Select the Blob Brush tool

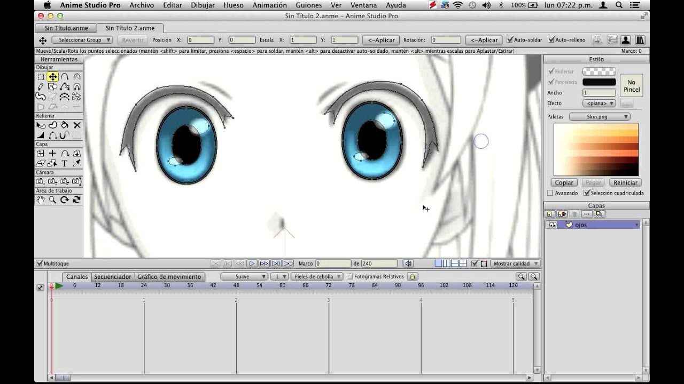point(41,97)
